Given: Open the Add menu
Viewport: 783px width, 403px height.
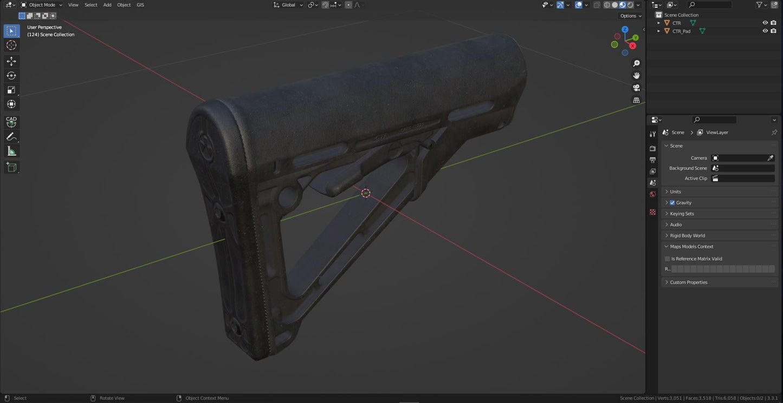Looking at the screenshot, I should click(x=107, y=5).
